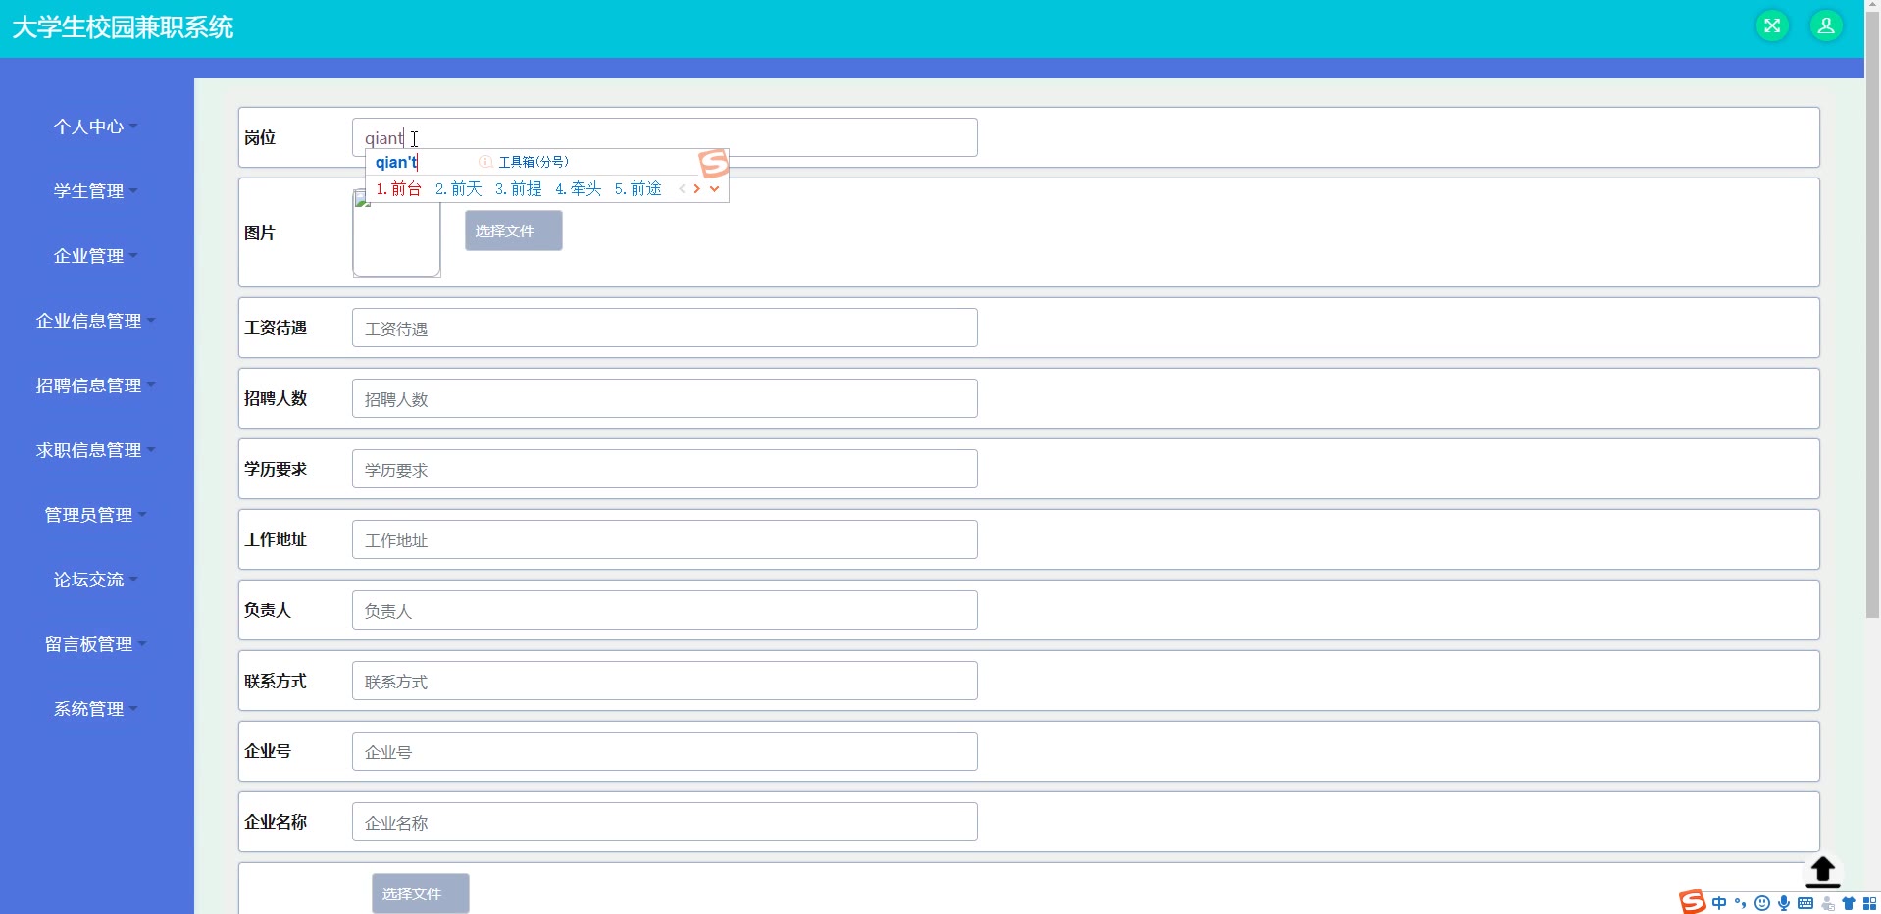Viewport: 1881px width, 914px height.
Task: Click the Sogou logo on the IME toolbar
Action: (x=1693, y=902)
